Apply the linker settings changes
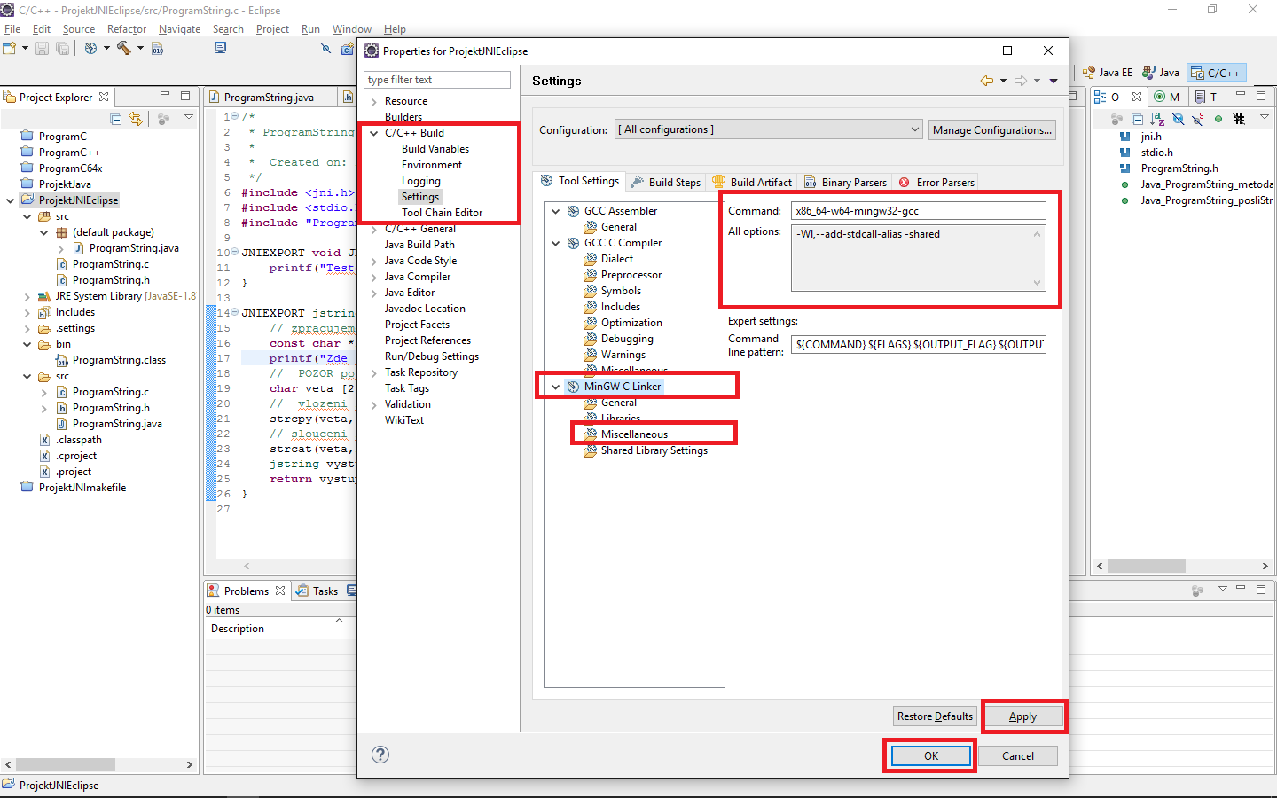Screen dimensions: 1277x798 point(1023,716)
